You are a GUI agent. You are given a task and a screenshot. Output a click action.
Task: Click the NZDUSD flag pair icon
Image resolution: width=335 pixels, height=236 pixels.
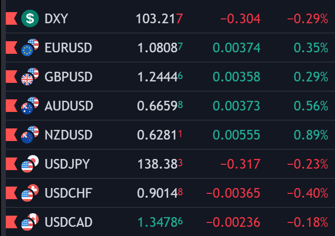(30, 135)
